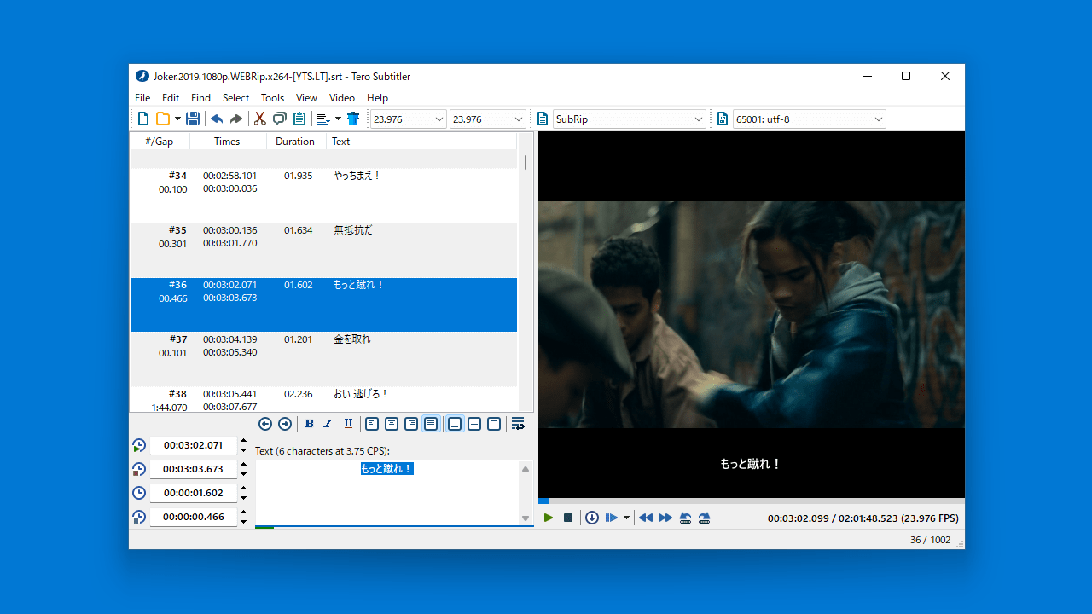Jump to previous subtitle in video
The image size is (1092, 614).
(685, 518)
